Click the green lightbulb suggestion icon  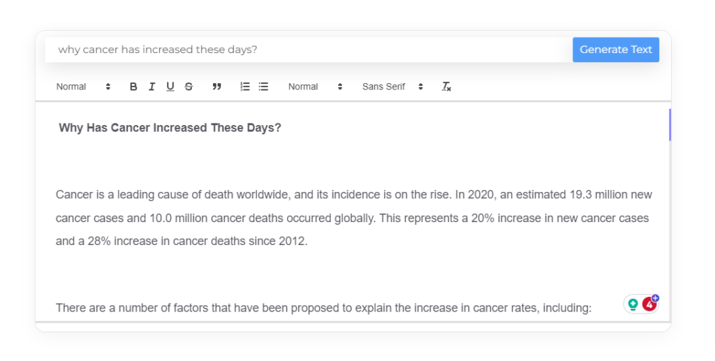pyautogui.click(x=633, y=304)
